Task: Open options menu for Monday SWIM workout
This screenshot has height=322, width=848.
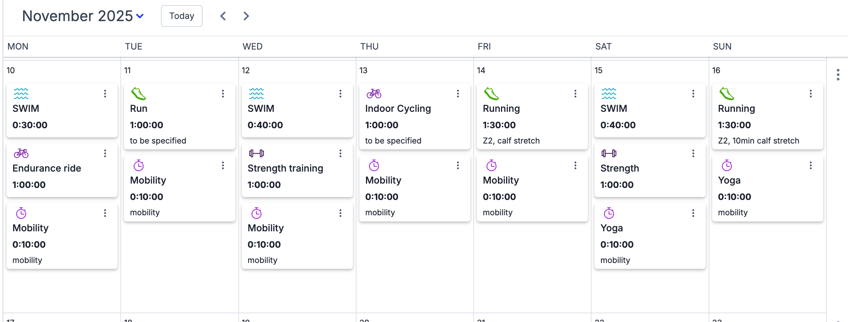Action: (105, 94)
